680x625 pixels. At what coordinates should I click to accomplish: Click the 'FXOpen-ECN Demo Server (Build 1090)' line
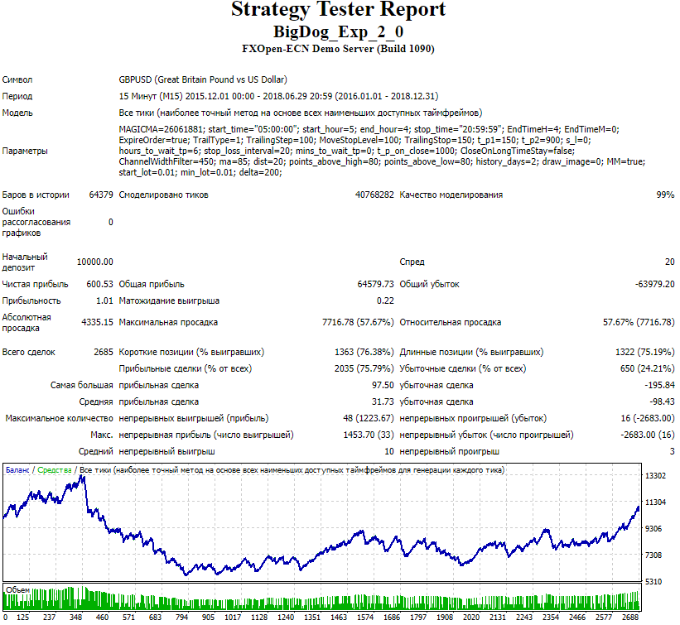338,49
